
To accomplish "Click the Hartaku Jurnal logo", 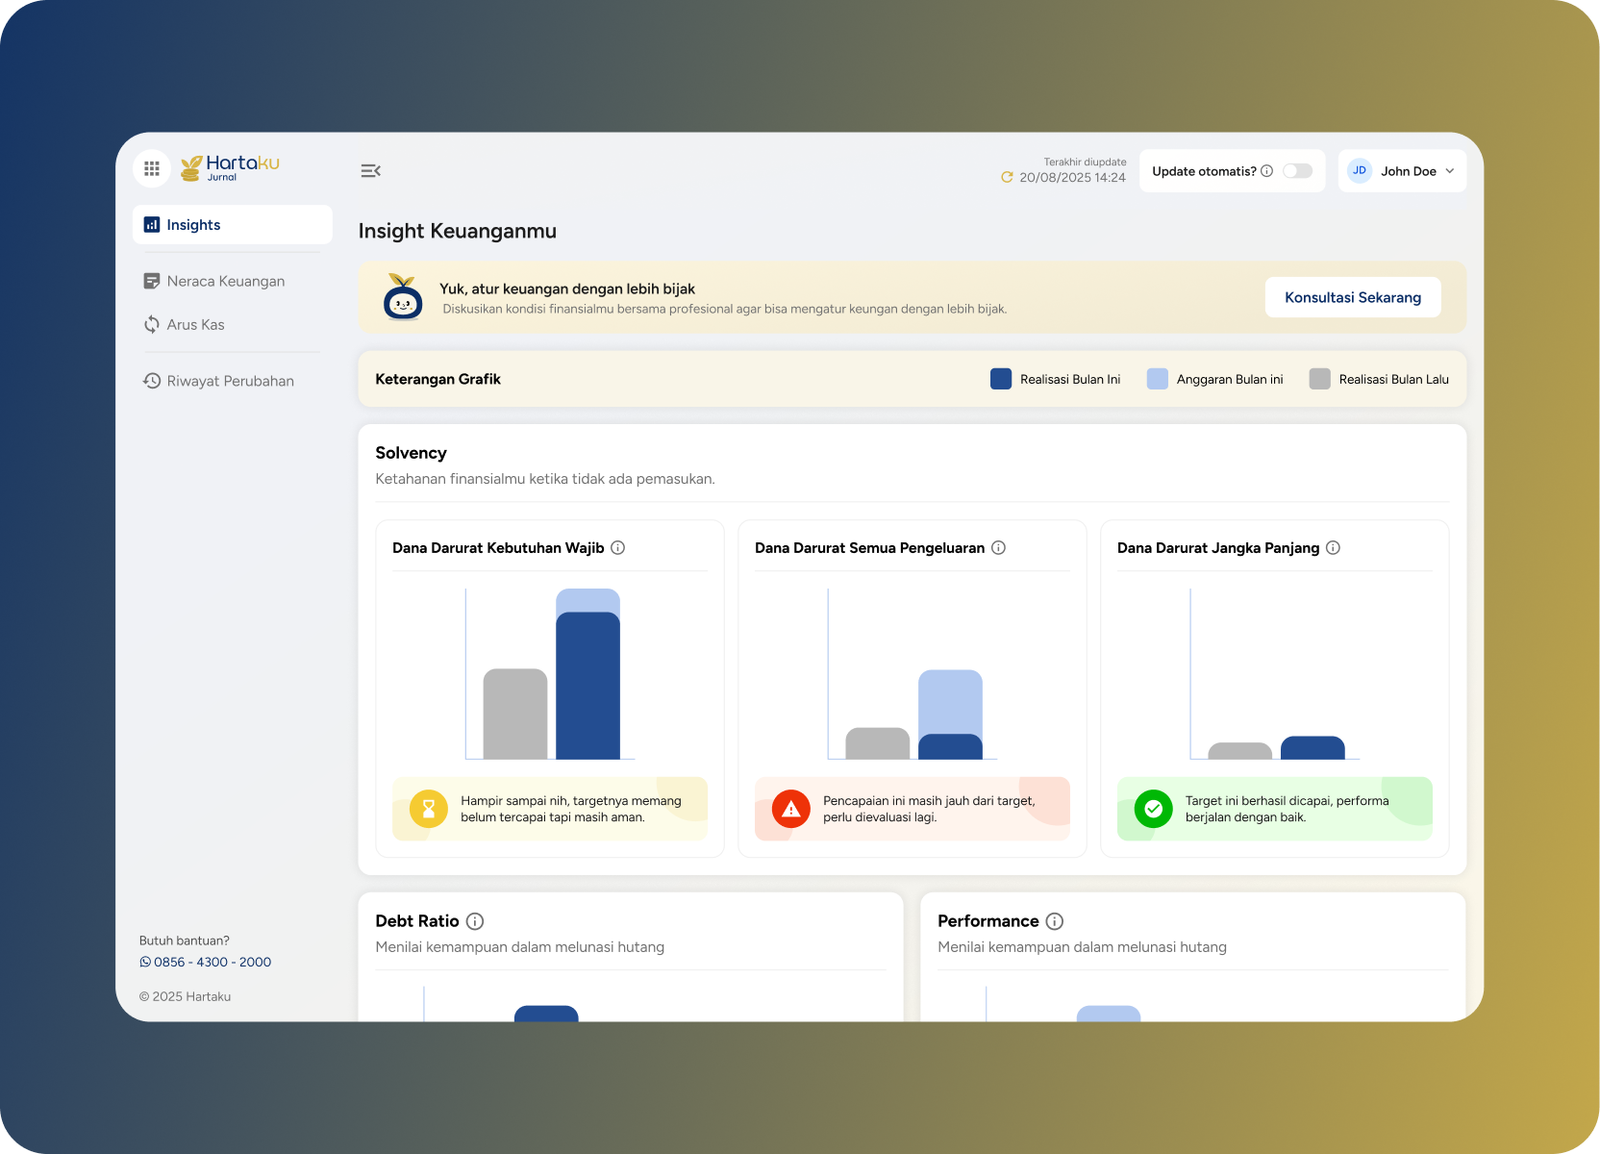I will (x=231, y=168).
